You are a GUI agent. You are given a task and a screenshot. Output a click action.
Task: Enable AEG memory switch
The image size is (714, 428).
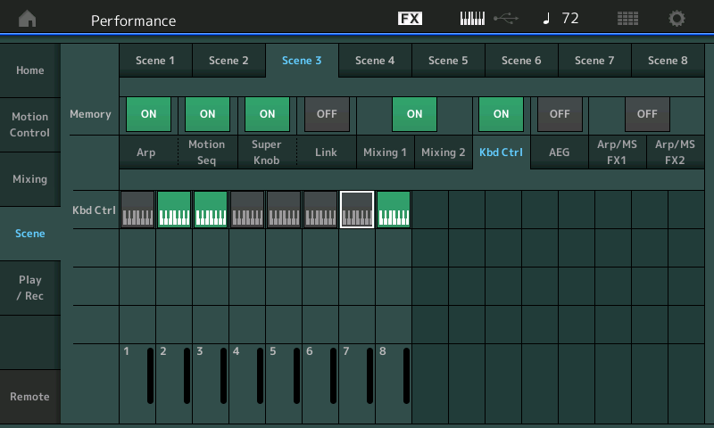coord(560,114)
